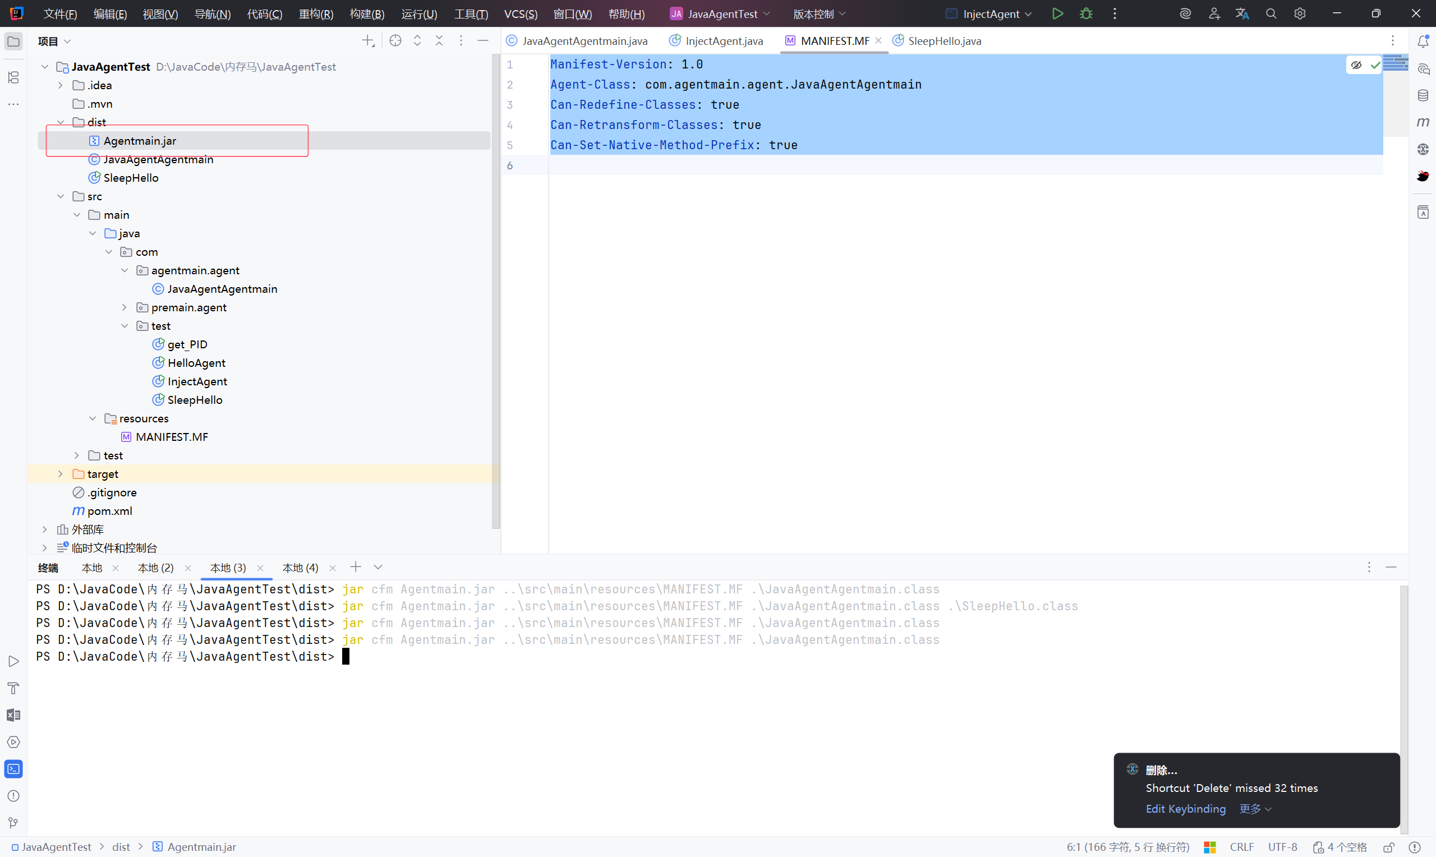Image resolution: width=1436 pixels, height=857 pixels.
Task: Click the Debug bug icon
Action: [1086, 14]
